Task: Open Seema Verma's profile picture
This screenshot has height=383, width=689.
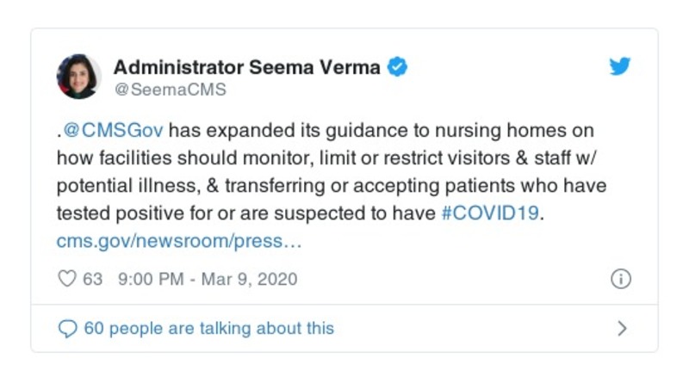Action: pos(79,76)
